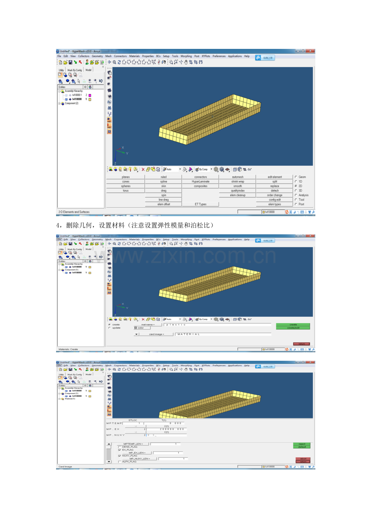Click the reject button in Card Image

[302, 444]
